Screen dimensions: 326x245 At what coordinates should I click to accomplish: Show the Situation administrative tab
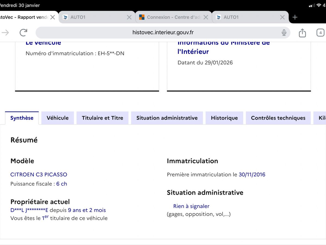pyautogui.click(x=167, y=118)
